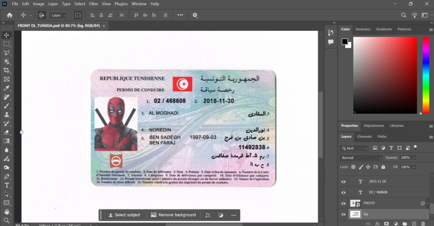Select the Crop tool

[6, 70]
